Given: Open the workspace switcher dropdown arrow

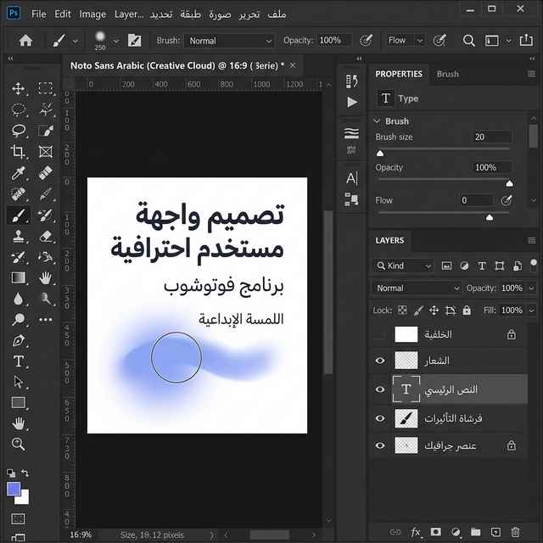Looking at the screenshot, I should (509, 41).
